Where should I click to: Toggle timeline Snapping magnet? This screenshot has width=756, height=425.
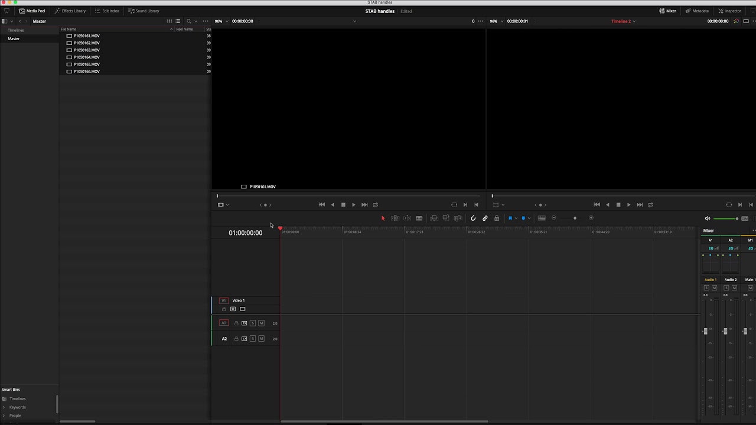[473, 218]
